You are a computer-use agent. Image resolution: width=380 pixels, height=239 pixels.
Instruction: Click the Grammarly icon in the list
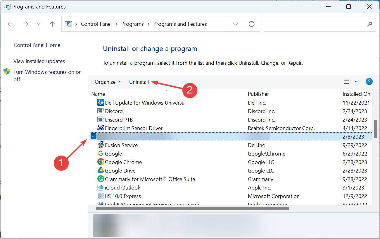(x=101, y=179)
